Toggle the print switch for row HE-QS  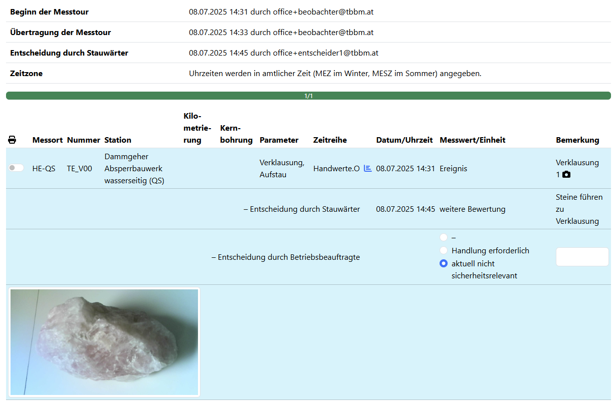(x=16, y=168)
